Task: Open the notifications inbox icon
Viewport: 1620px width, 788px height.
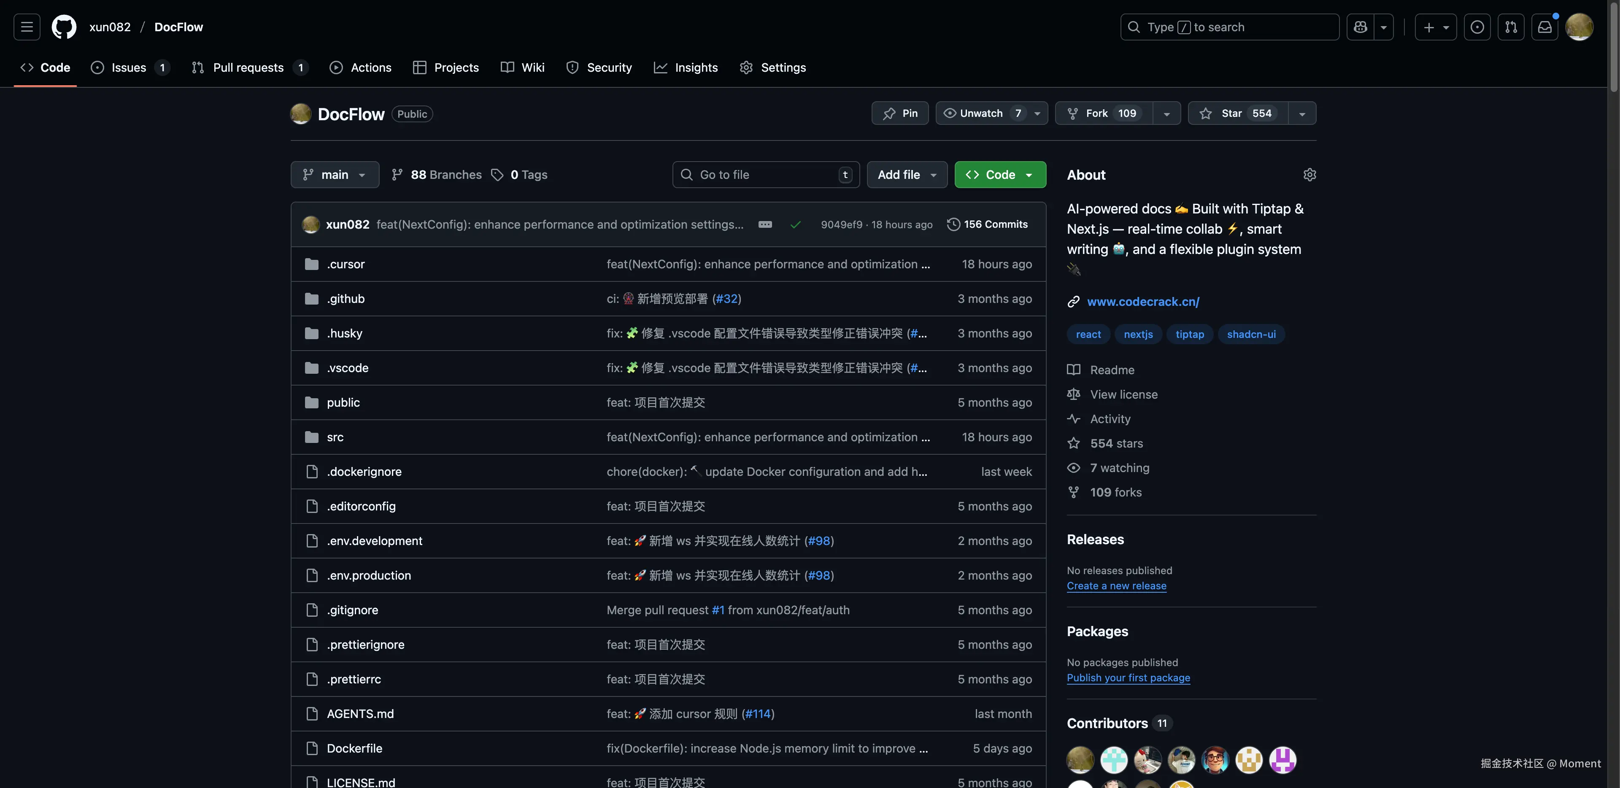Action: click(1544, 27)
